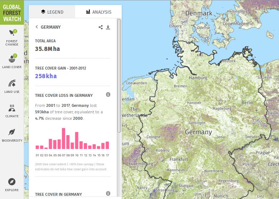The width and height of the screenshot is (279, 199).
Task: Show info for Tree Cover in Germany
Action: coord(108,194)
